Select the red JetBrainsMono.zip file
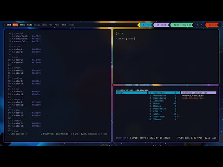223x167 pixels. [193, 98]
